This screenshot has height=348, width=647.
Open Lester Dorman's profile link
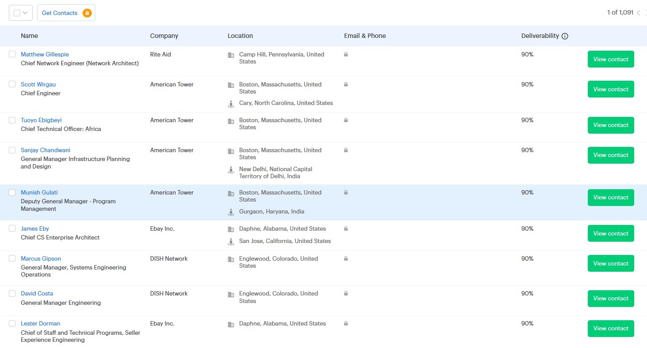pos(40,323)
